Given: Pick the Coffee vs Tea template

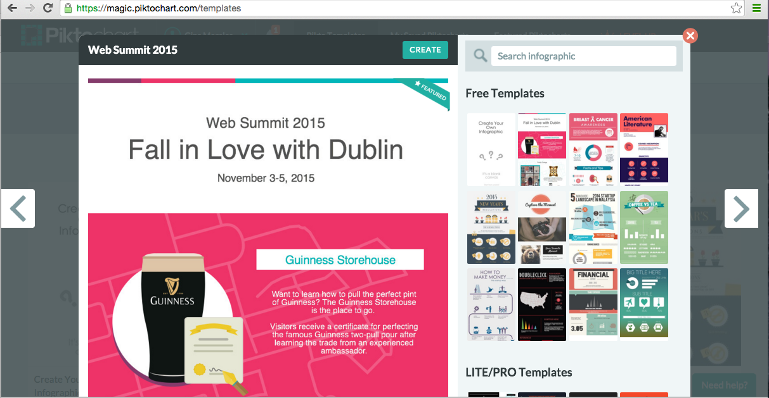Looking at the screenshot, I should tap(644, 227).
